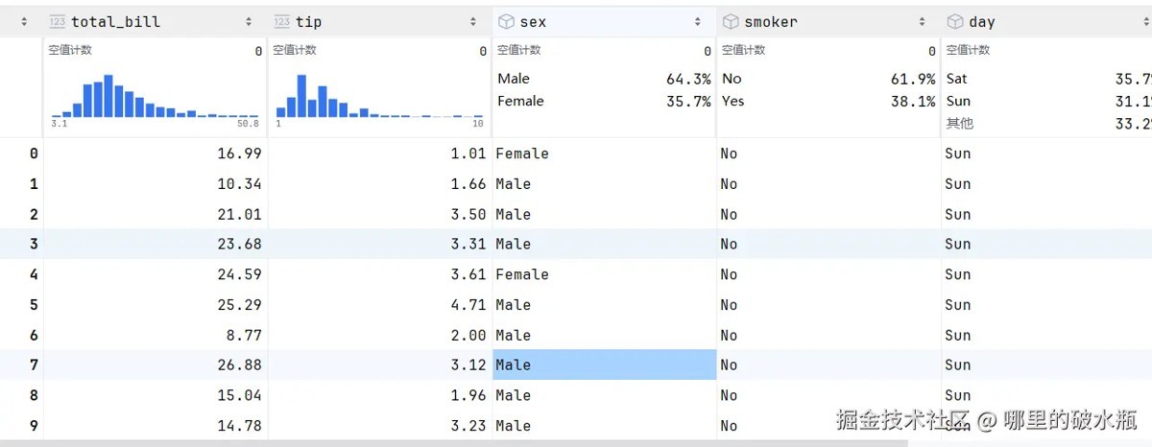This screenshot has height=447, width=1152.
Task: Open sort arrows on smoker column
Action: point(923,22)
